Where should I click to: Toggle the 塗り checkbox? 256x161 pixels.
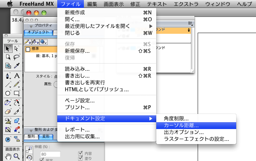(81, 158)
